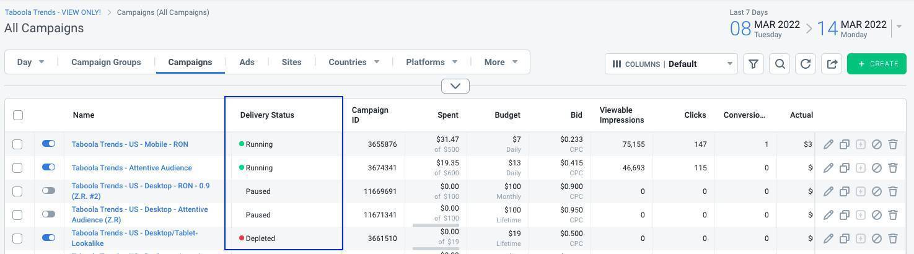The height and width of the screenshot is (254, 914).
Task: Delete campaign 3655876 via trash icon
Action: 893,144
